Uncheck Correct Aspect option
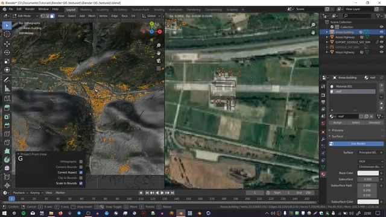Viewport: 386px width, 217px height. 81,172
